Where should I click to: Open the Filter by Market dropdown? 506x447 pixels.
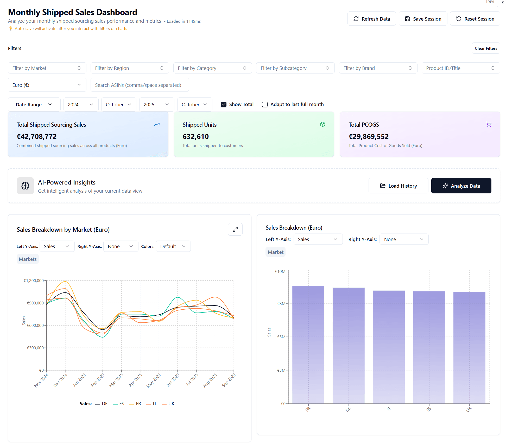click(47, 68)
